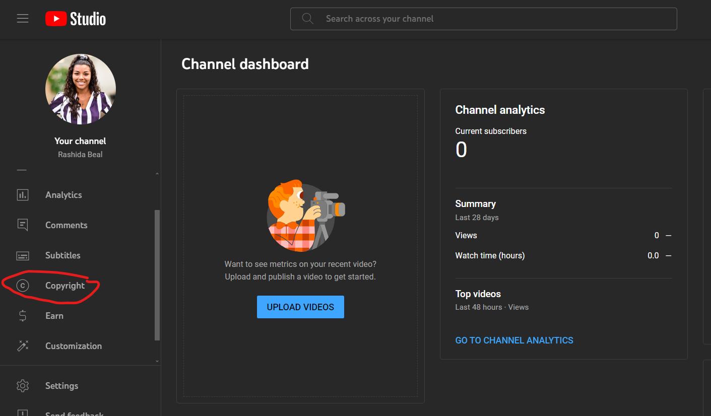Open the Comments section from the sidebar menu
This screenshot has height=416, width=711.
click(x=66, y=225)
